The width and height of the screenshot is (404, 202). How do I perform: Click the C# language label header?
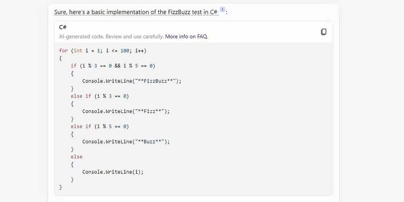(x=63, y=27)
